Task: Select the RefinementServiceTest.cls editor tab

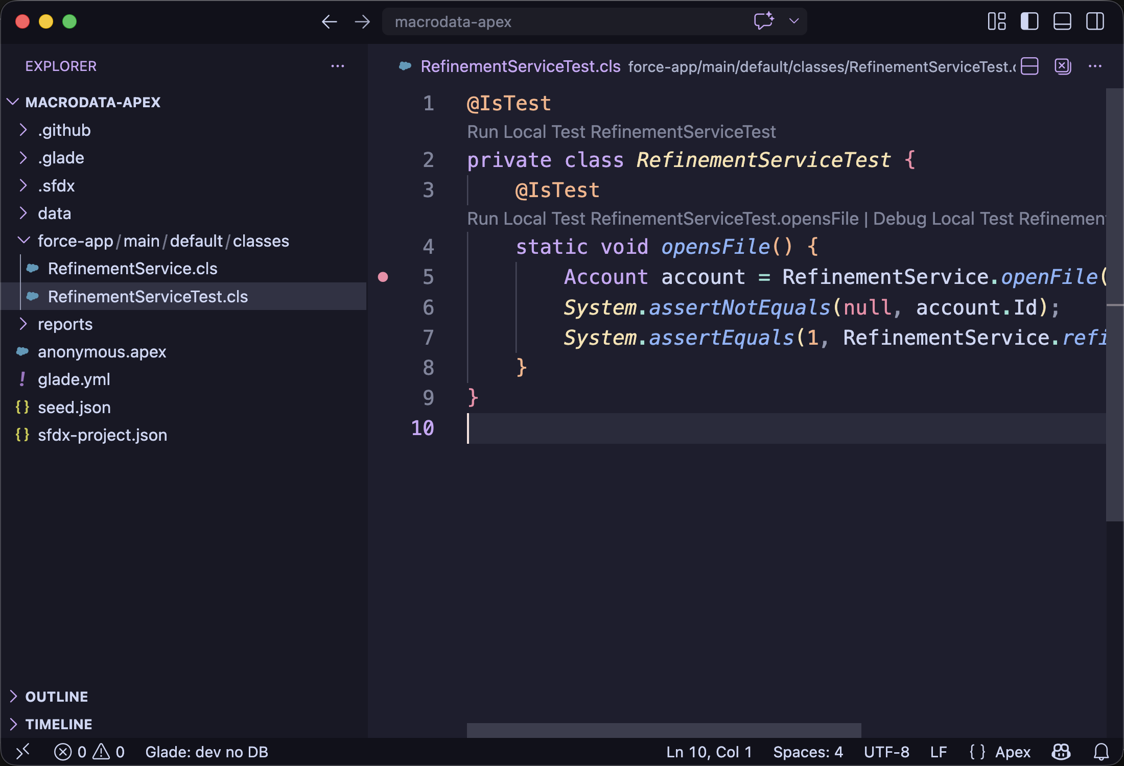Action: pos(521,66)
